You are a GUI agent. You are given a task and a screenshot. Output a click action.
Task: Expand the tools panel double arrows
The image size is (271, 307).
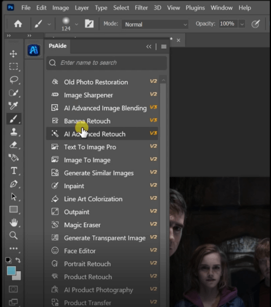[x=9, y=35]
